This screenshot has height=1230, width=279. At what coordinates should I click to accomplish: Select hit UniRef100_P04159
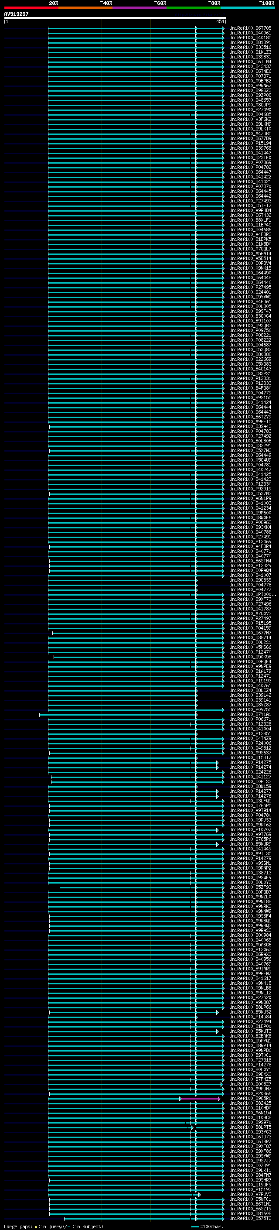(250, 628)
